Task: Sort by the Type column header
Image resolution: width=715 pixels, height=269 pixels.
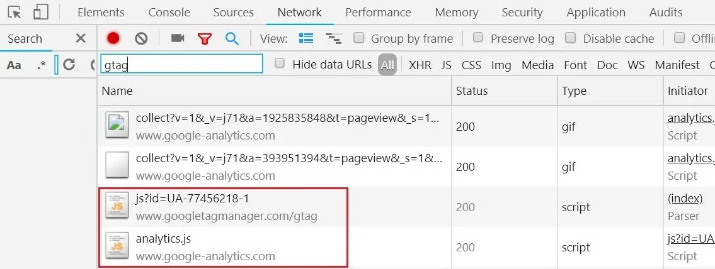Action: click(610, 91)
